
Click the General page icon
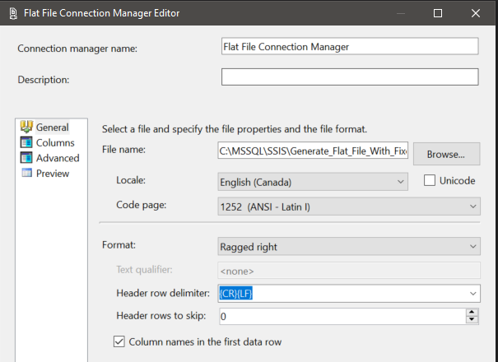pos(26,128)
